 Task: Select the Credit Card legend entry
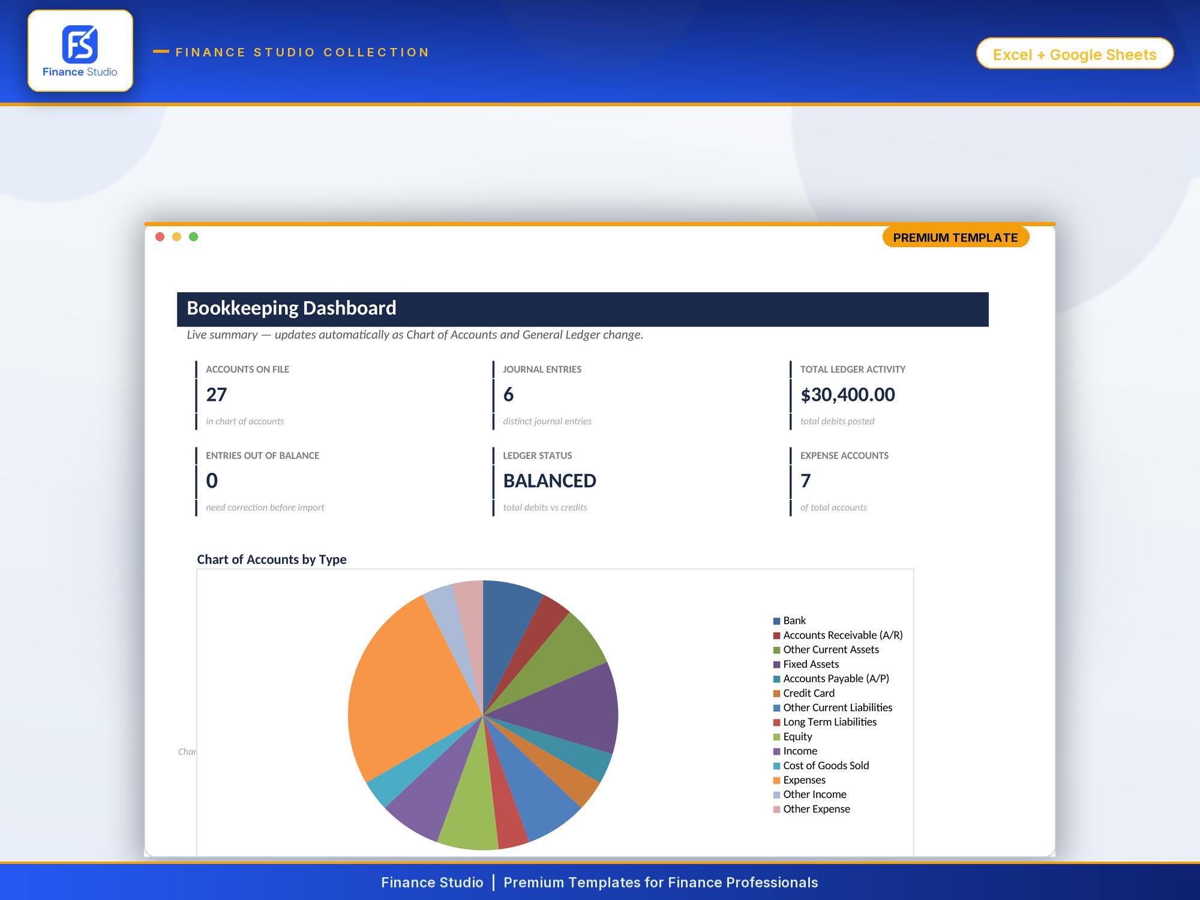point(804,693)
